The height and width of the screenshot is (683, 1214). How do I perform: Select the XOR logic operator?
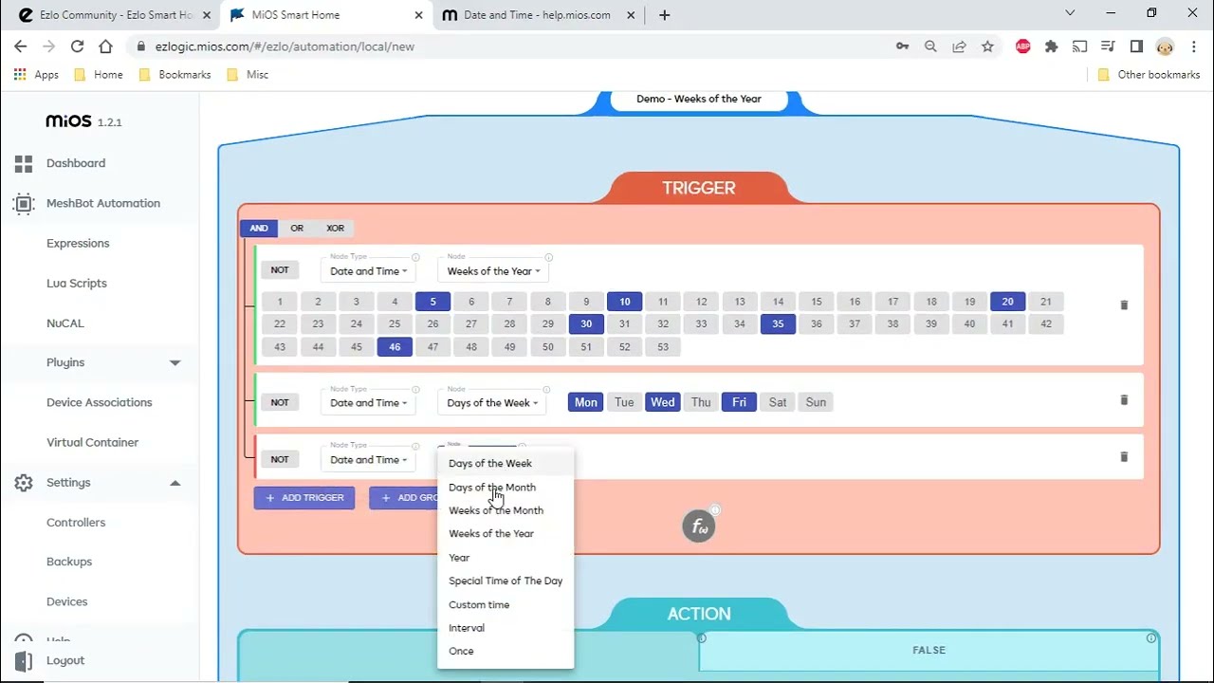[335, 228]
